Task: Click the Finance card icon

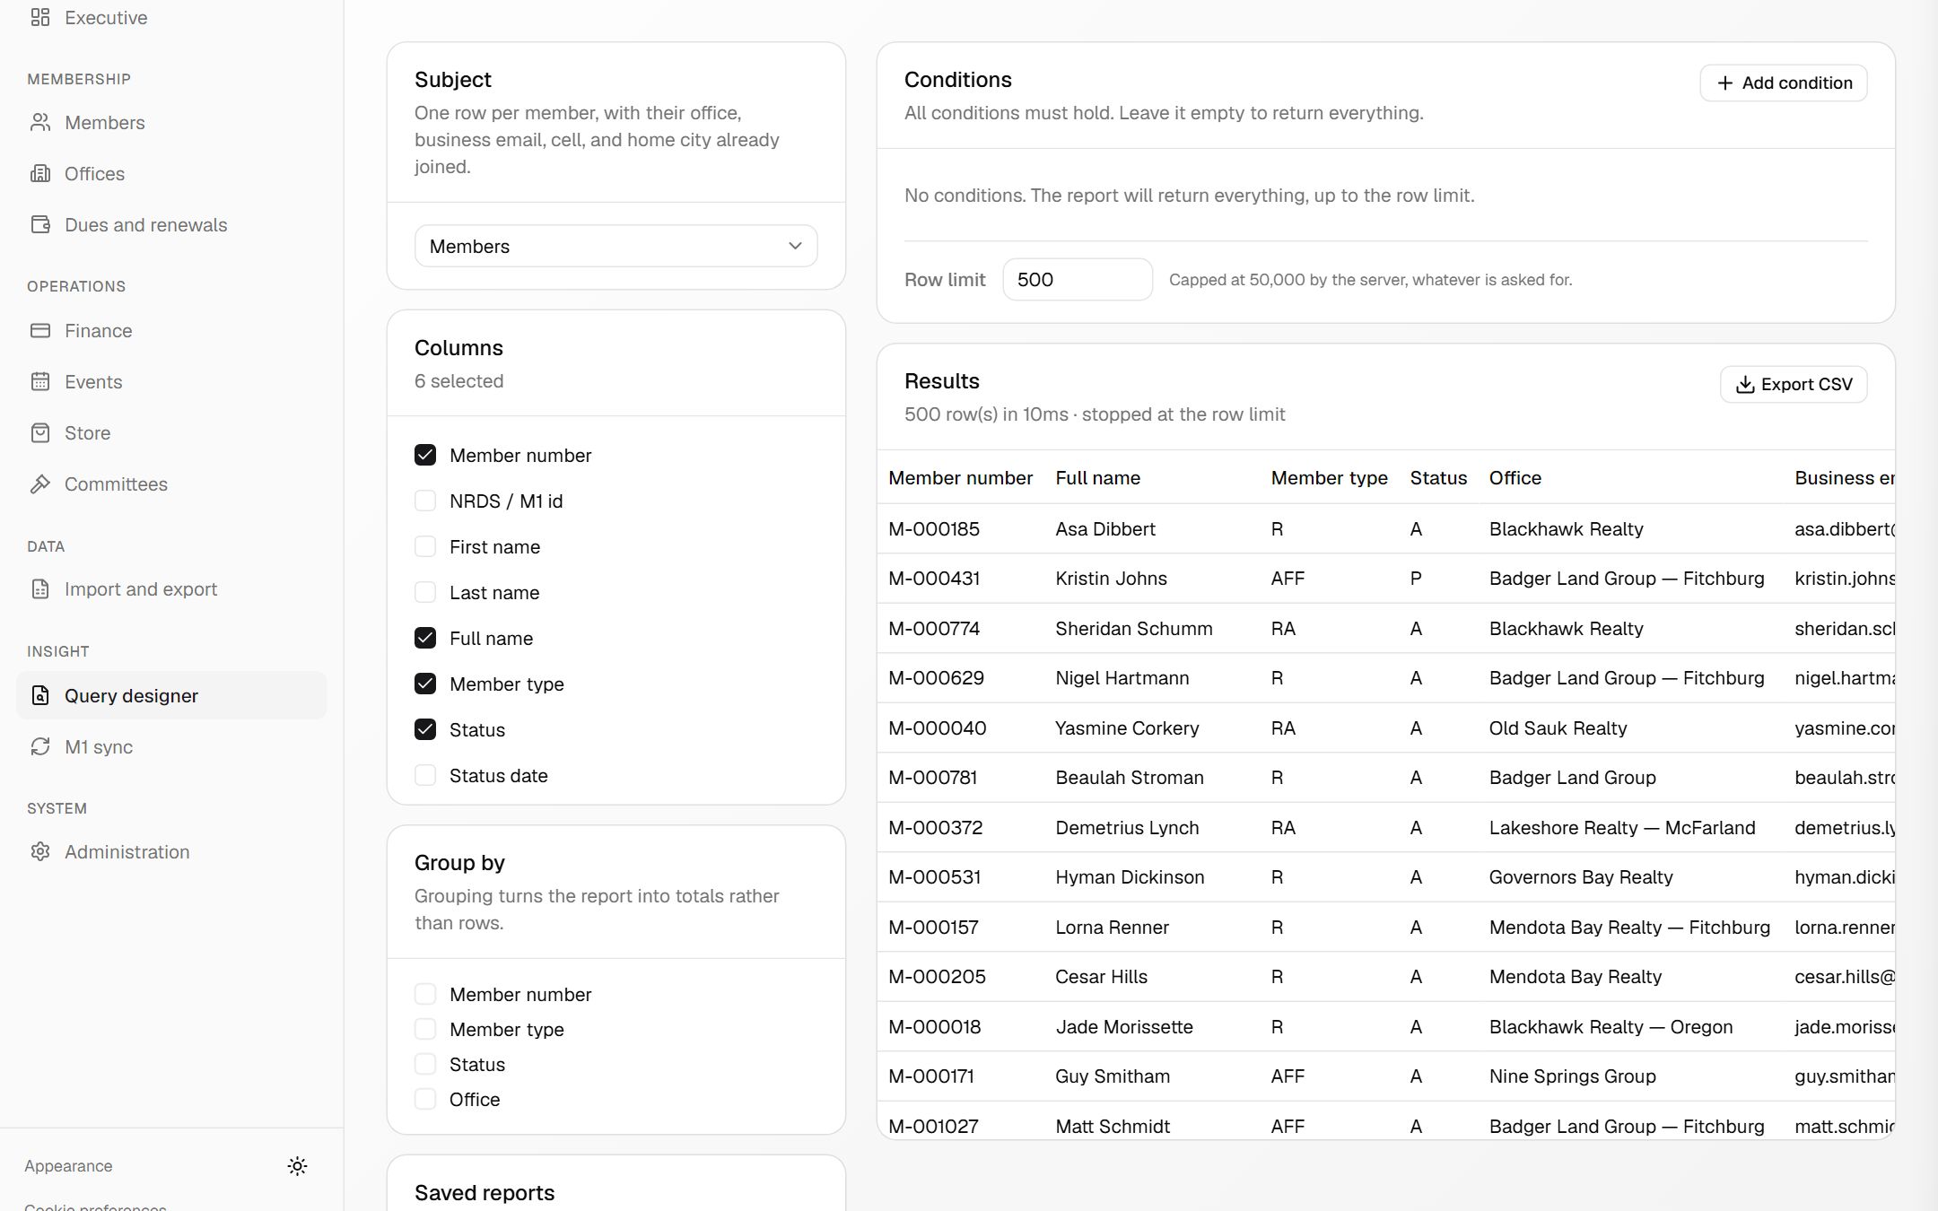Action: click(40, 330)
